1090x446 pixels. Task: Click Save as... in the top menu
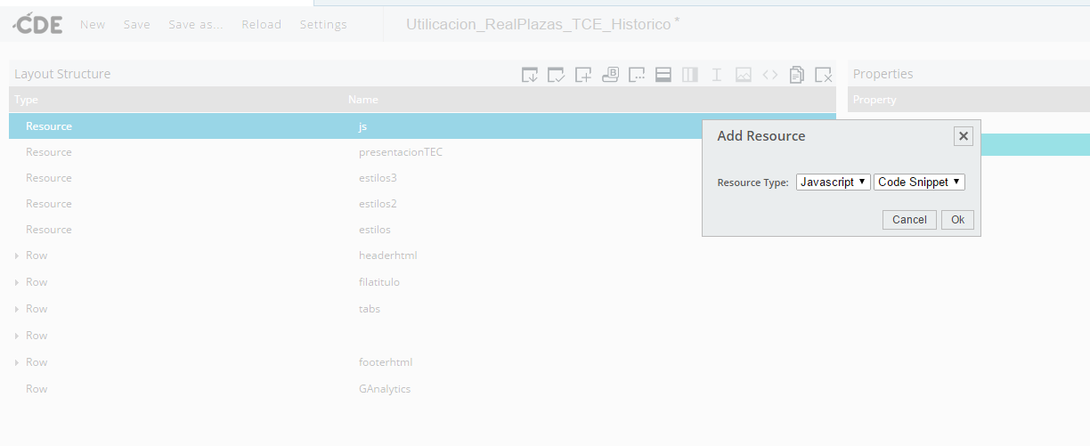pyautogui.click(x=196, y=25)
